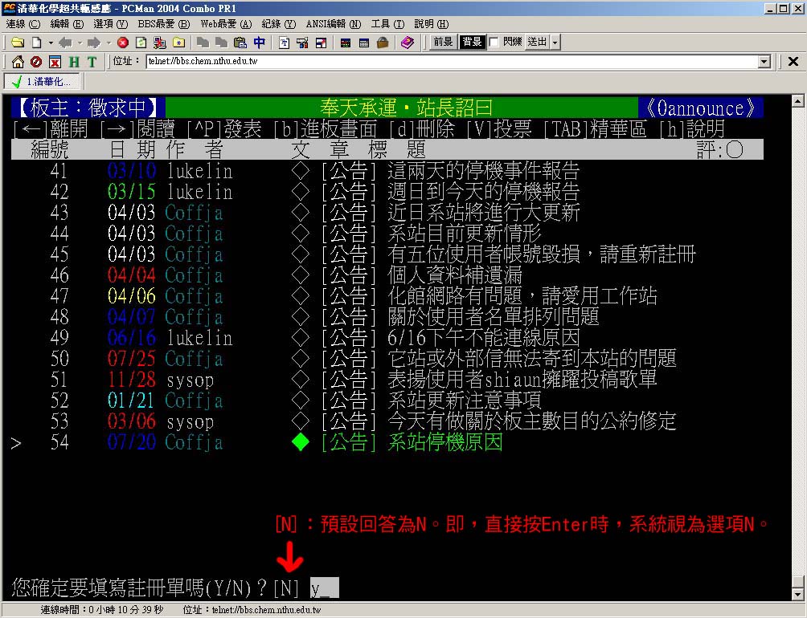Click the red stop/disconnect icon
This screenshot has width=807, height=618.
(123, 43)
